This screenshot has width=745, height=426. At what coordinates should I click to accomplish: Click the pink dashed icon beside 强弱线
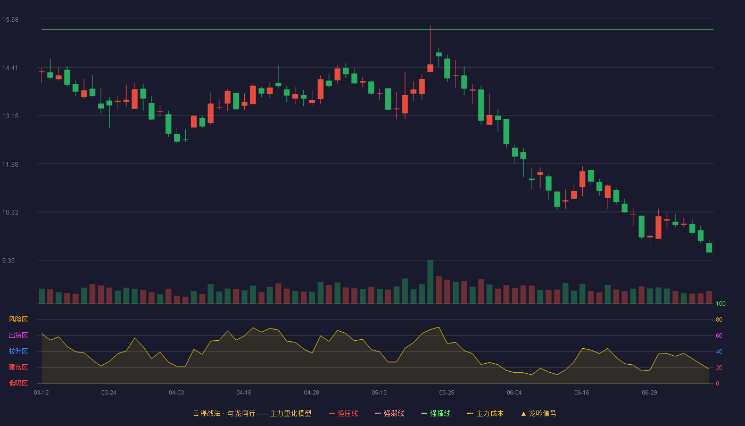coord(378,414)
